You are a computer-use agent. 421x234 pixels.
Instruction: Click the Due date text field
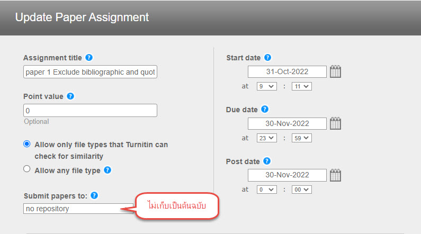click(287, 124)
